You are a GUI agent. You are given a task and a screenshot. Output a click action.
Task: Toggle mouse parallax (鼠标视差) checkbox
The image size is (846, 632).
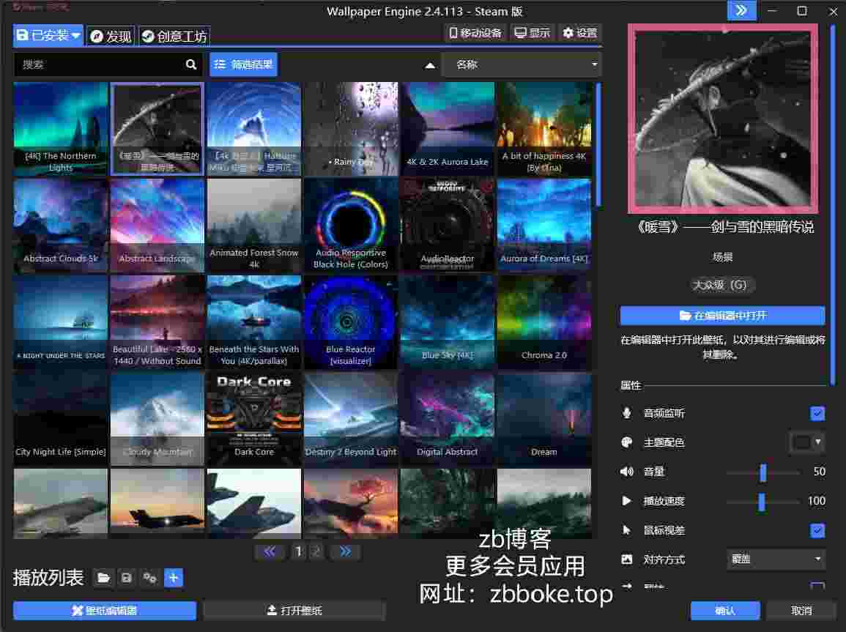coord(817,530)
